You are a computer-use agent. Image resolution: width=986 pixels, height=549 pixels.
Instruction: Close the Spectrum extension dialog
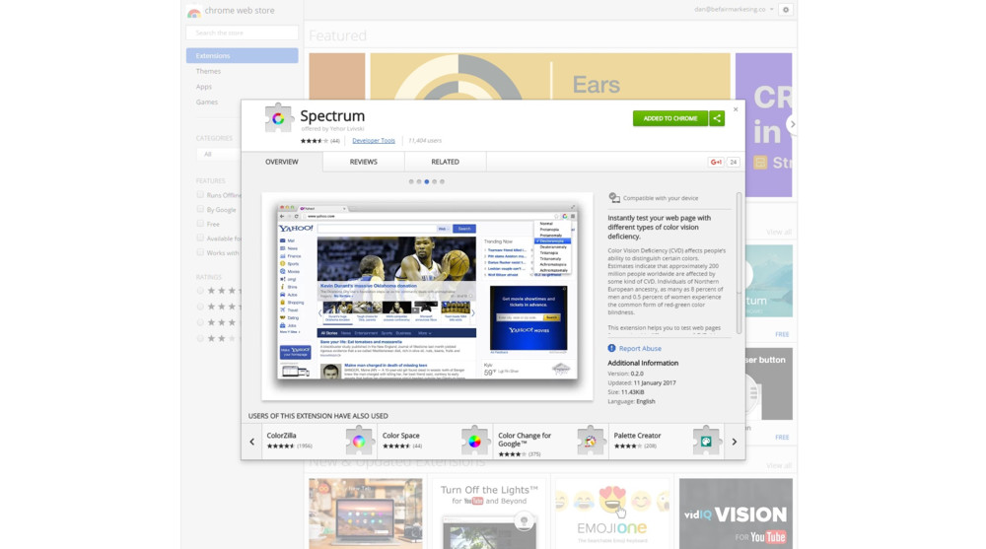point(736,109)
